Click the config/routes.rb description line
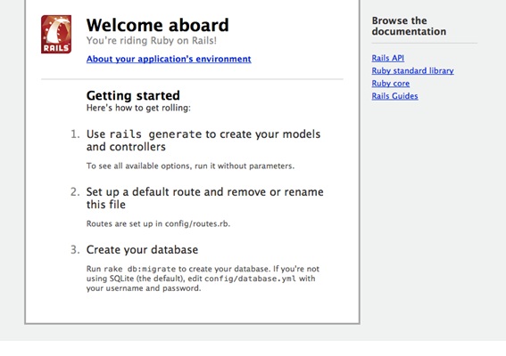 (x=158, y=223)
